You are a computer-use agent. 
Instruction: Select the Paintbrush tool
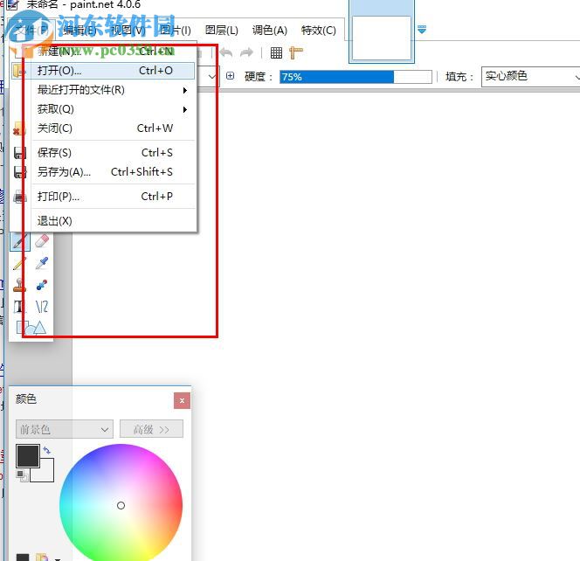[x=19, y=241]
